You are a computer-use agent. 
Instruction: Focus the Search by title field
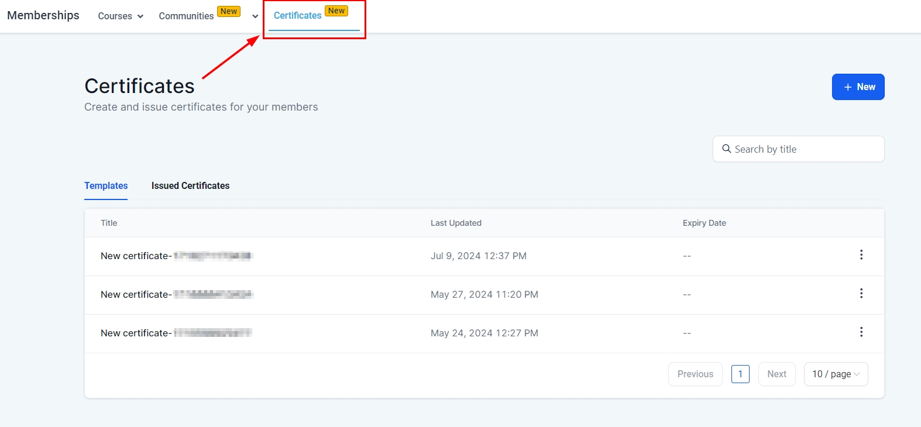tap(805, 149)
